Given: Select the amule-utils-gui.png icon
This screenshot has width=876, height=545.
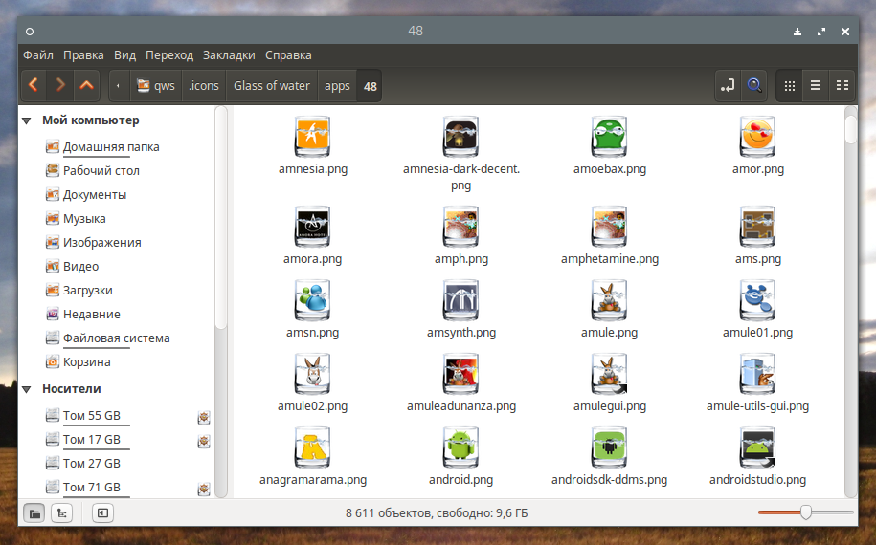Looking at the screenshot, I should click(x=757, y=374).
